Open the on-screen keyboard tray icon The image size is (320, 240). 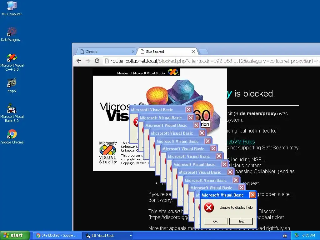coord(285,236)
